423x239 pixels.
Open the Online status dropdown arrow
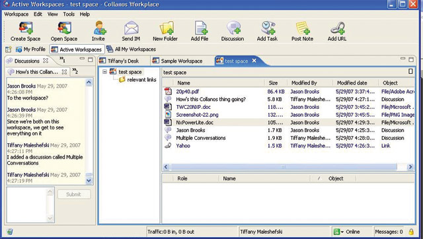click(342, 232)
